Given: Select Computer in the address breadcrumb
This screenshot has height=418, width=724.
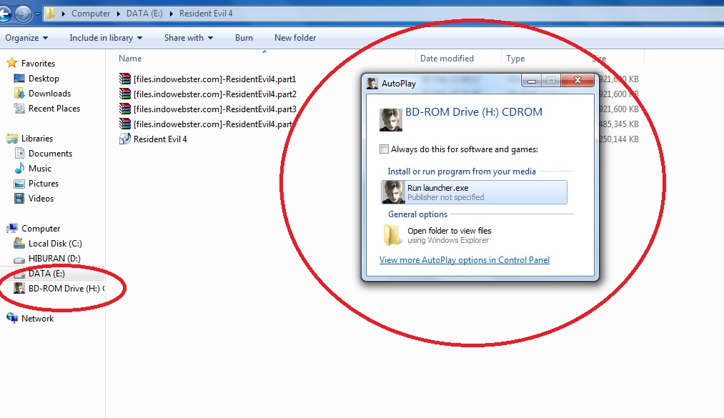Looking at the screenshot, I should pyautogui.click(x=91, y=14).
